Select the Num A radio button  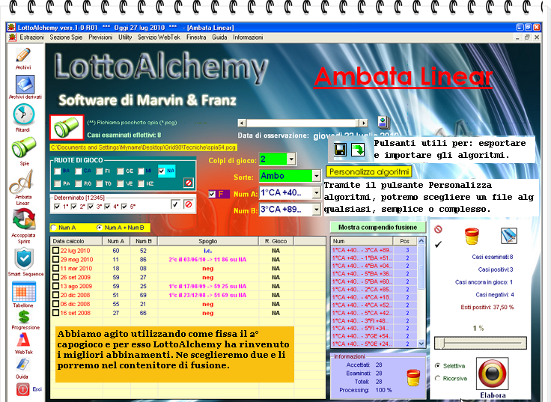(x=53, y=228)
